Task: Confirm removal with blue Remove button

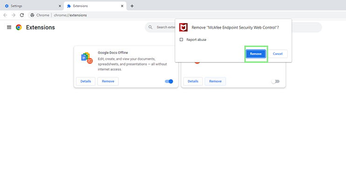Action: (x=256, y=54)
